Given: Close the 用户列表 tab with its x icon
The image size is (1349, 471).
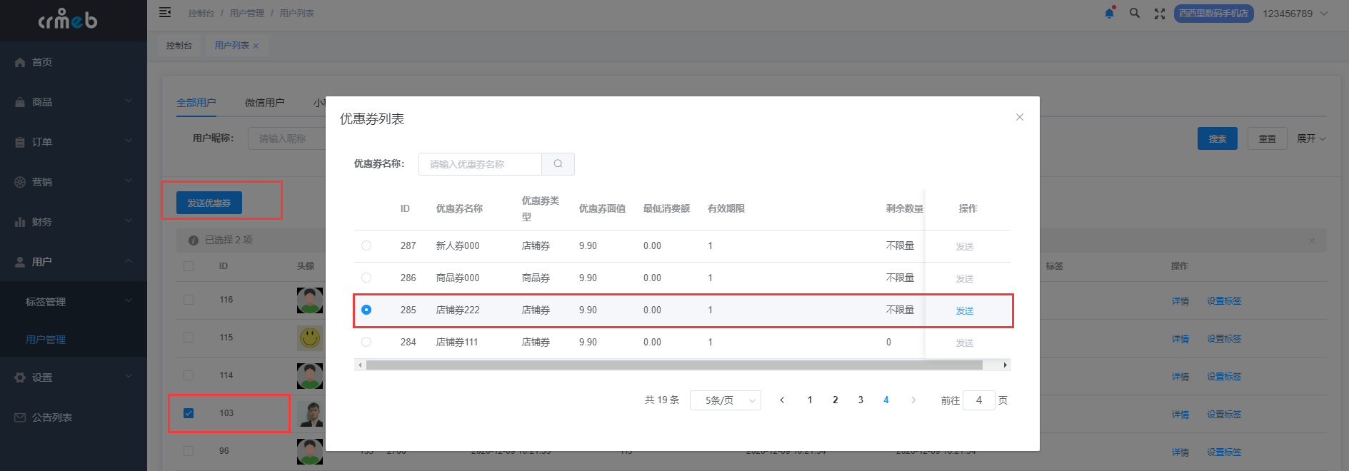Looking at the screenshot, I should [256, 46].
